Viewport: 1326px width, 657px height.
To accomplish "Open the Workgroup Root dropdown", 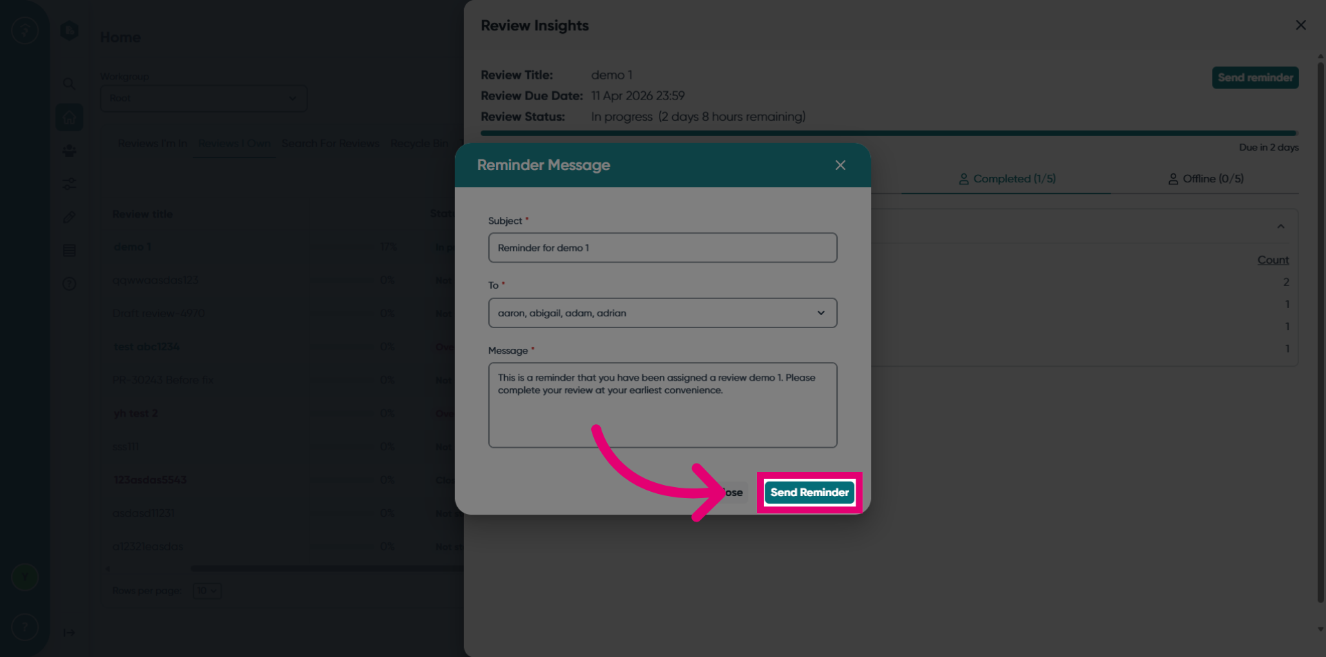I will (x=204, y=98).
